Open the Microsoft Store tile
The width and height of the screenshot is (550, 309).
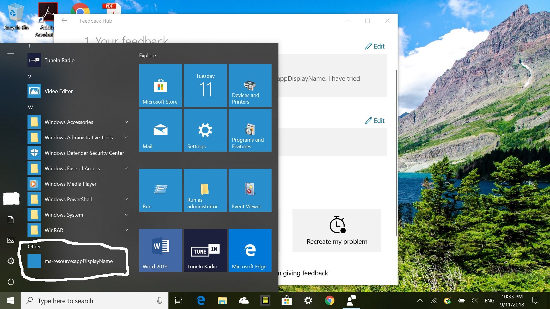(160, 86)
